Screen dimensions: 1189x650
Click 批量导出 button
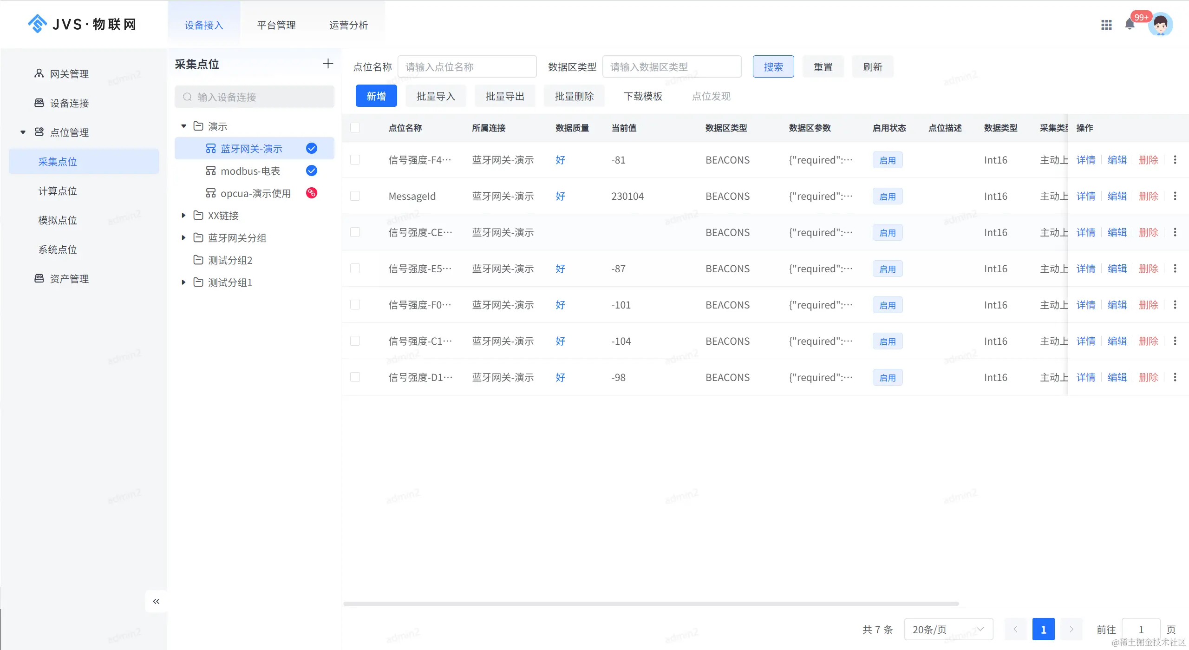(504, 96)
